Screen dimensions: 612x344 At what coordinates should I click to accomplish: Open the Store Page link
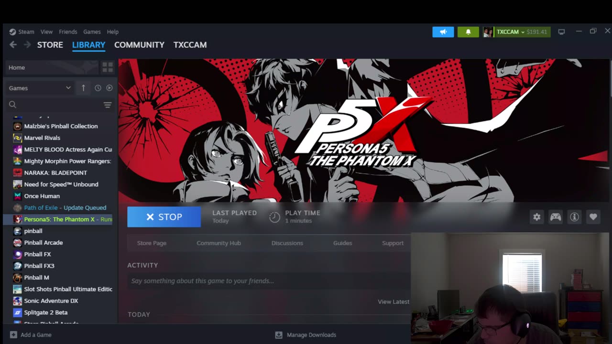[x=152, y=243]
